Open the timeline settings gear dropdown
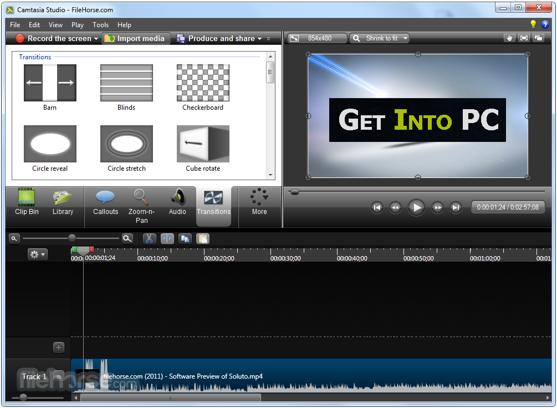Image resolution: width=557 pixels, height=408 pixels. coord(37,254)
